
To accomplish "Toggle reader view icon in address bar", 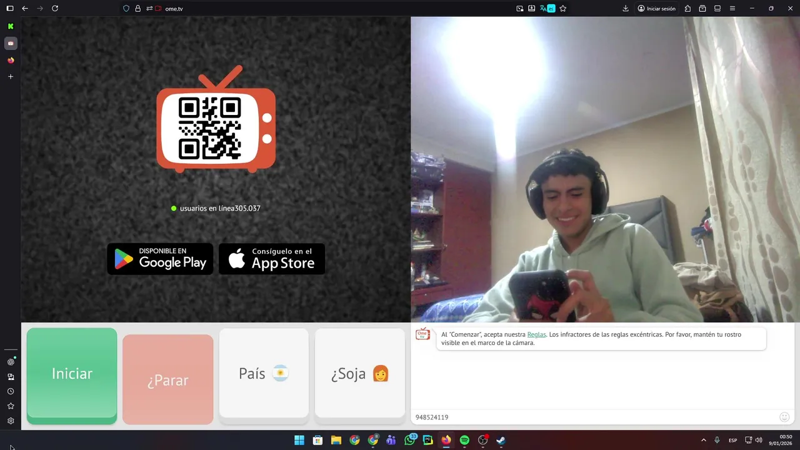I will (531, 8).
